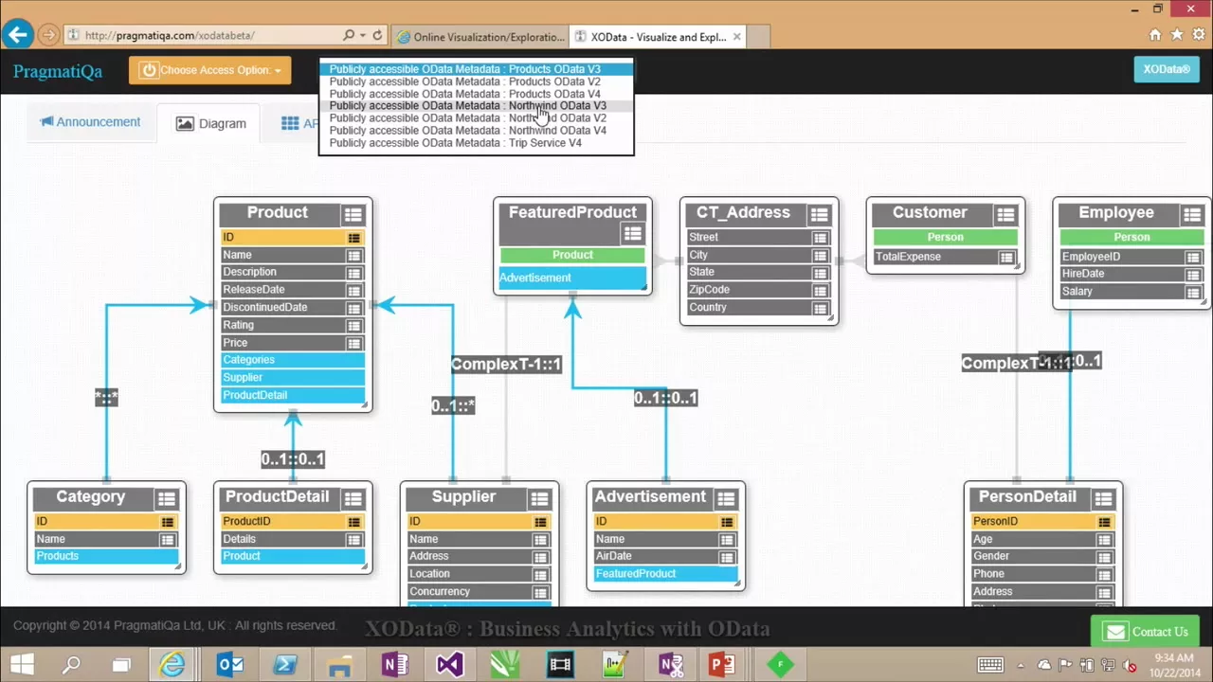The image size is (1213, 682).
Task: Click the address bar URL field
Action: 204,36
